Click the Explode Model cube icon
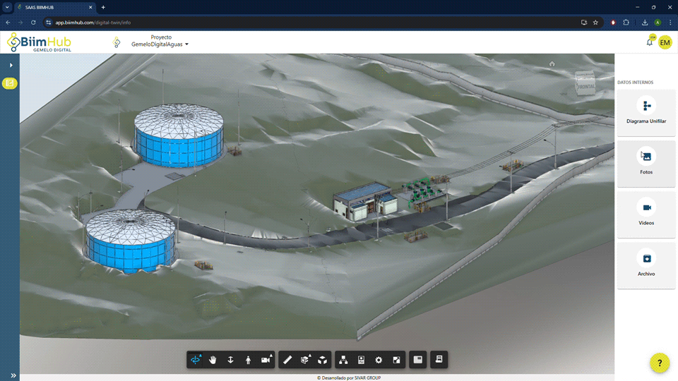This screenshot has height=381, width=678. pyautogui.click(x=323, y=360)
